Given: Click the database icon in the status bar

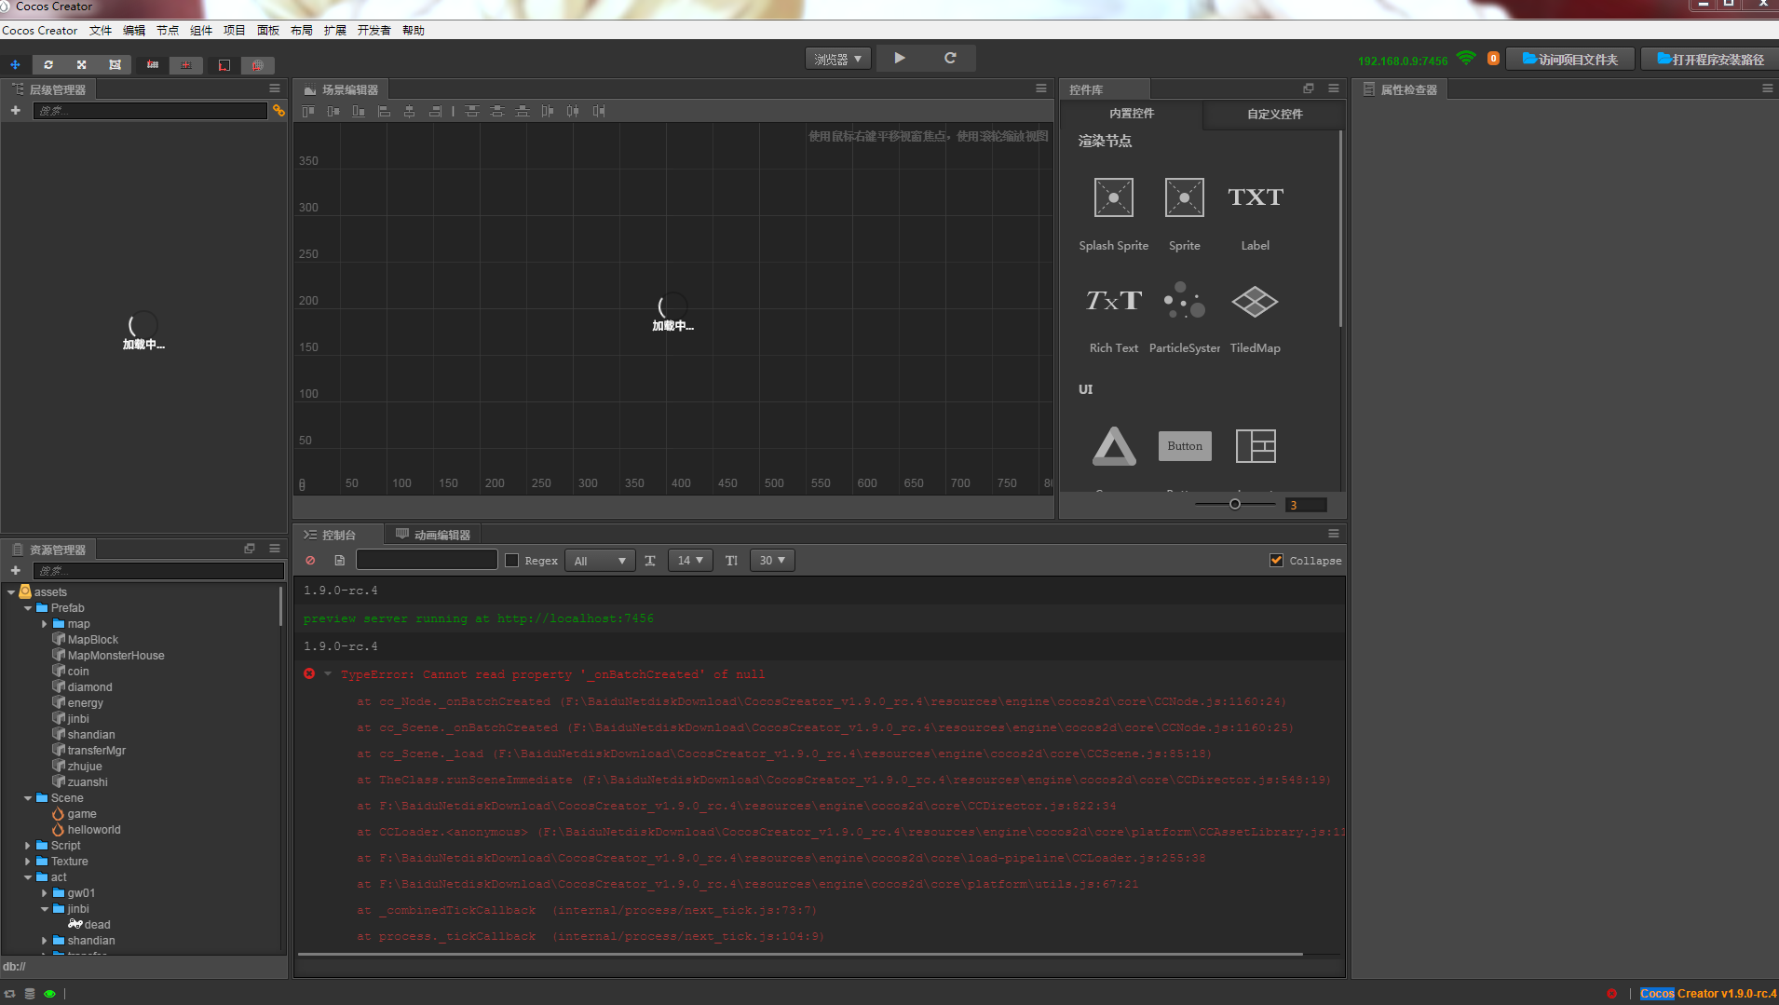Looking at the screenshot, I should point(30,994).
